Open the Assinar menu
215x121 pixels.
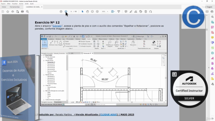coord(21,4)
